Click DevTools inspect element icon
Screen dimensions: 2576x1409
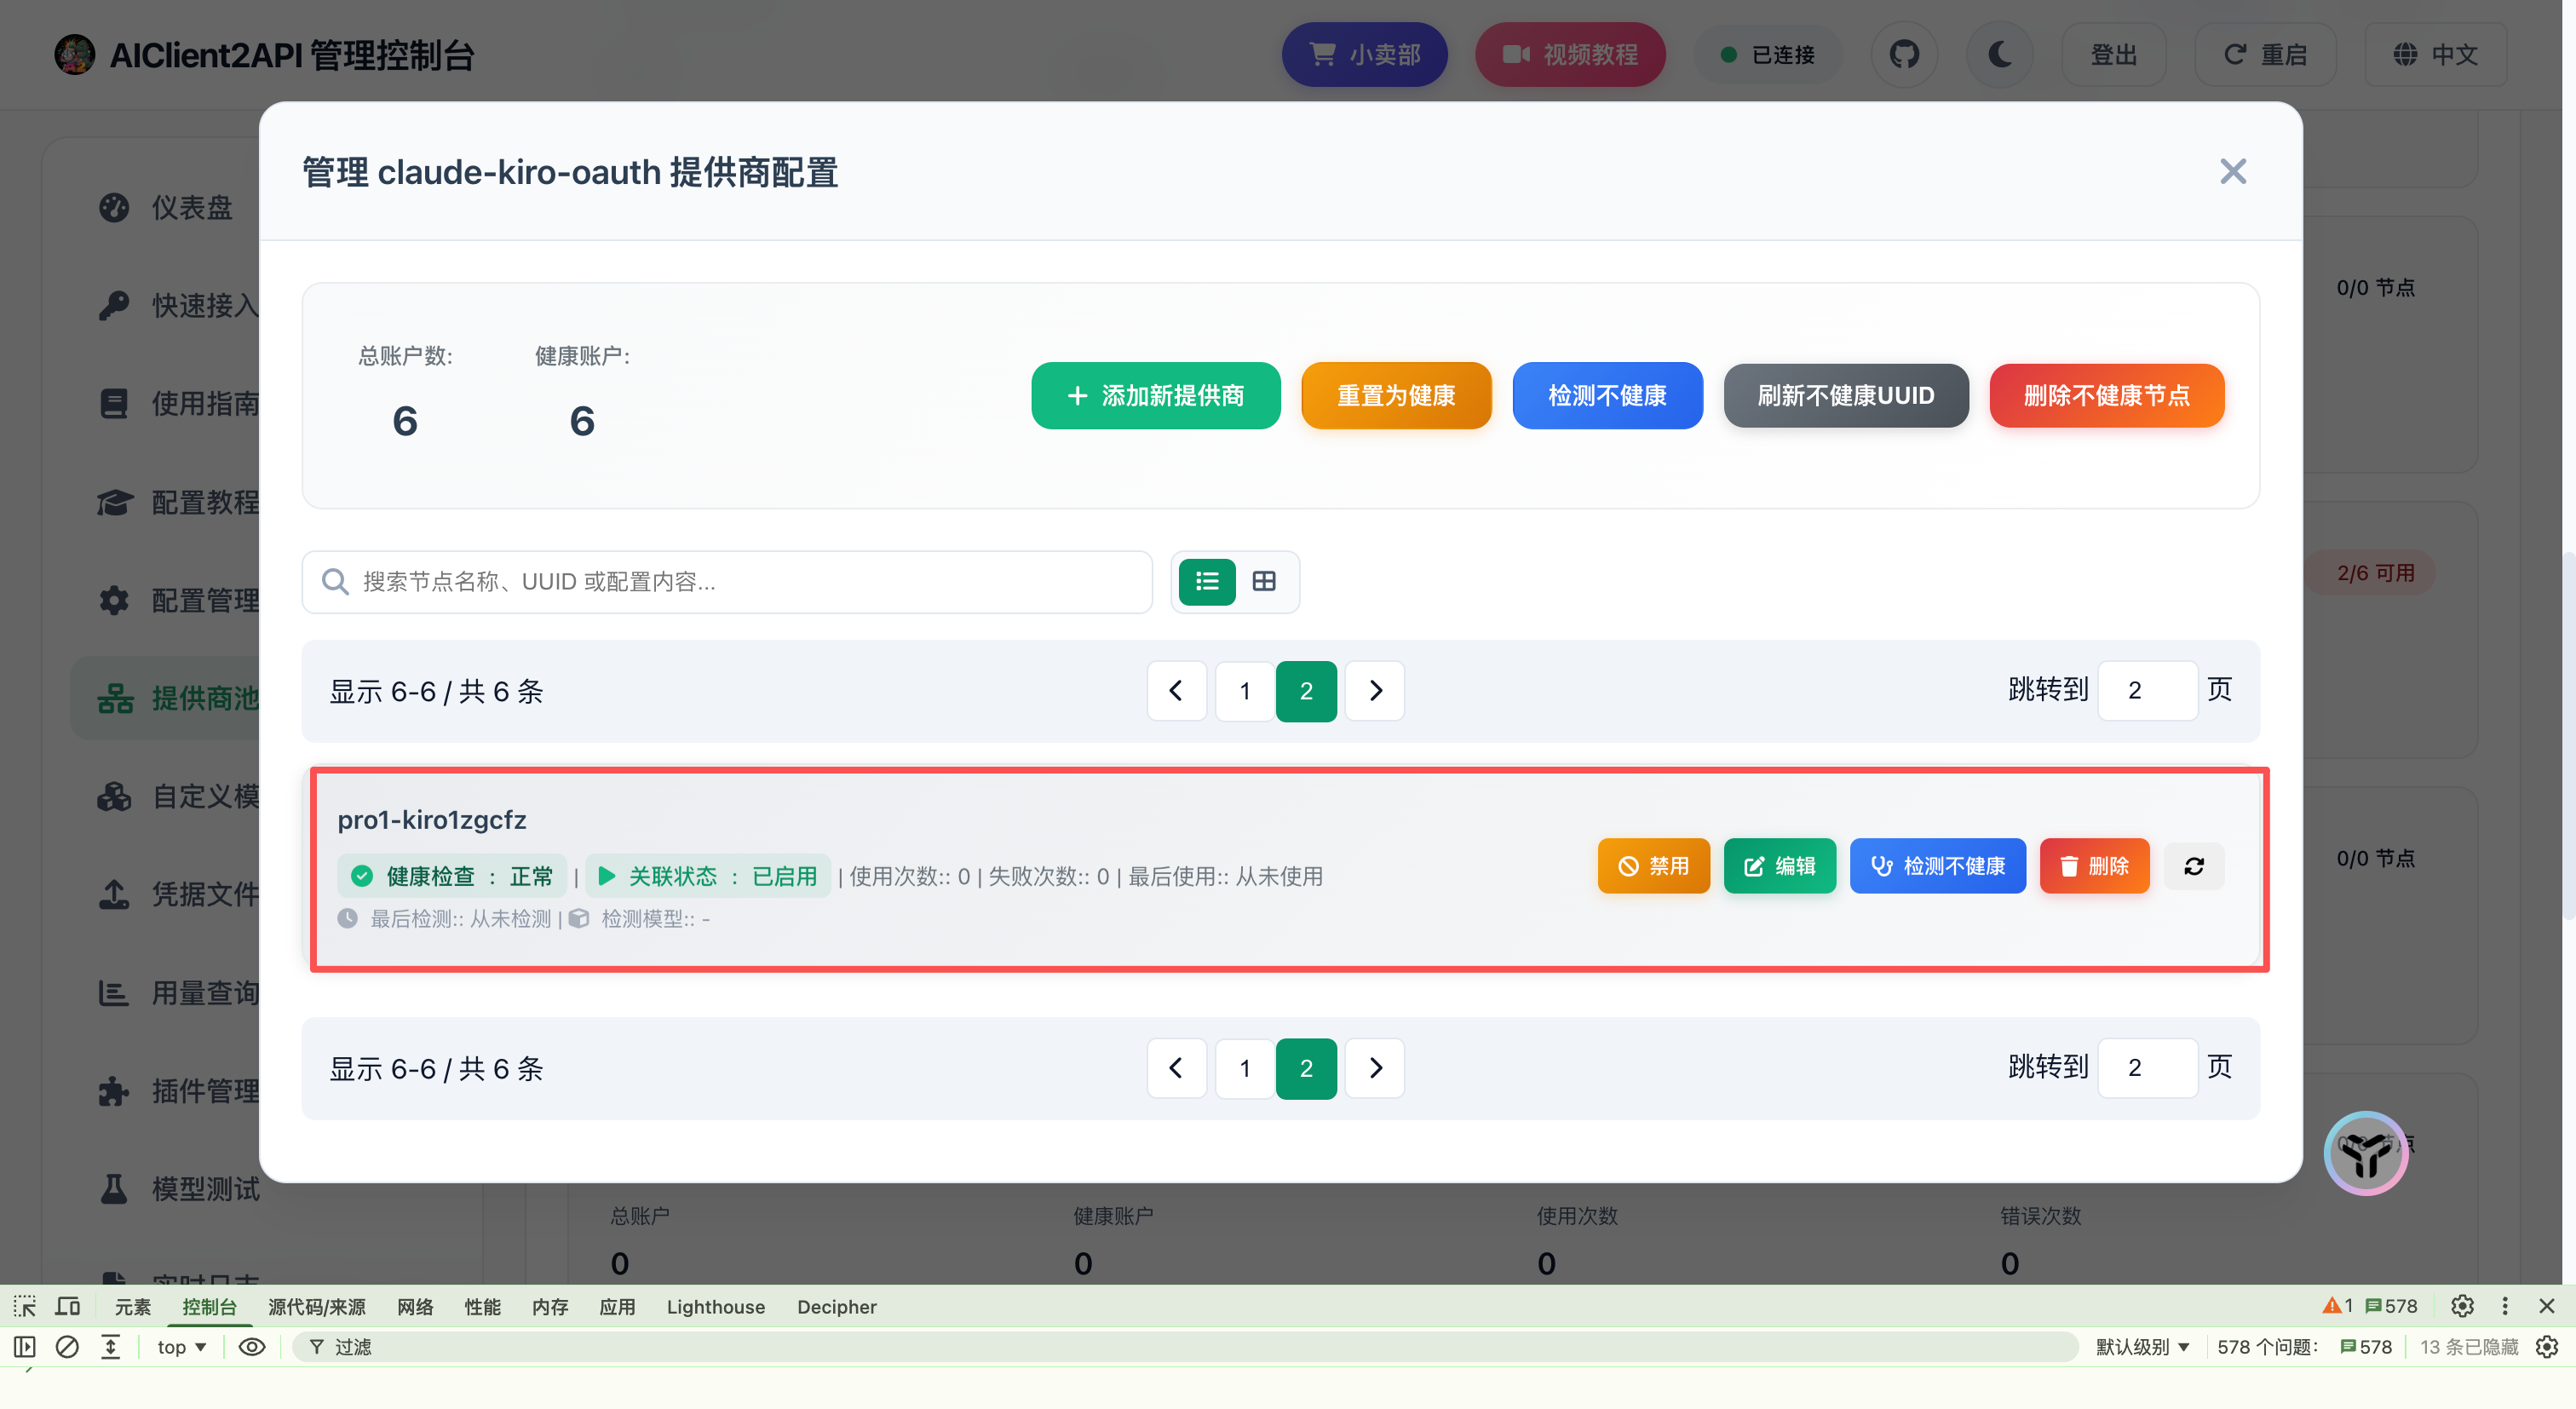coord(25,1306)
